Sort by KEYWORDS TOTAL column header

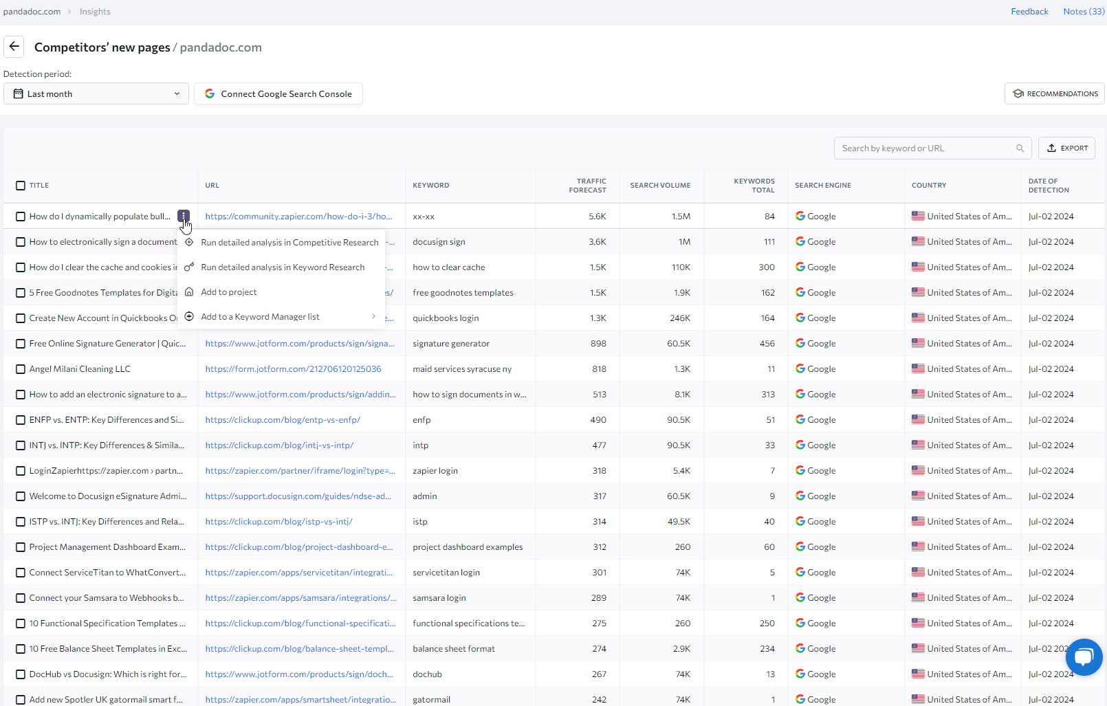754,186
